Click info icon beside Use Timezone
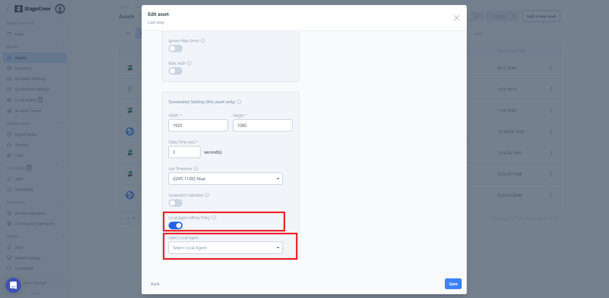The height and width of the screenshot is (298, 609). [196, 168]
